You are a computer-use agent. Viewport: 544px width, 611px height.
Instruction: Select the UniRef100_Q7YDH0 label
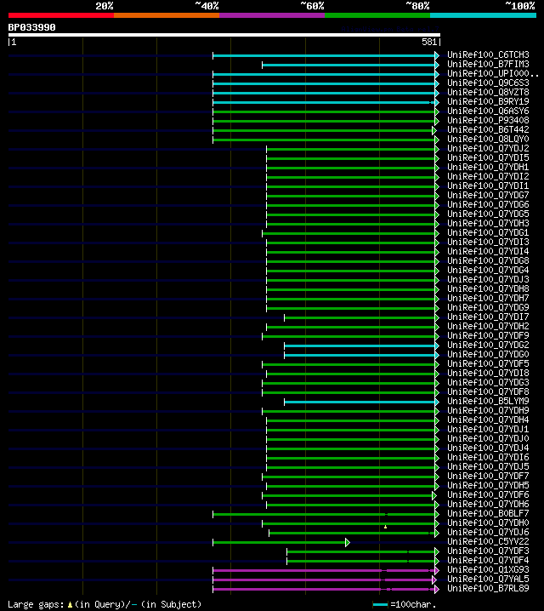[x=488, y=522]
